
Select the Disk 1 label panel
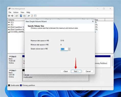(x=15, y=75)
